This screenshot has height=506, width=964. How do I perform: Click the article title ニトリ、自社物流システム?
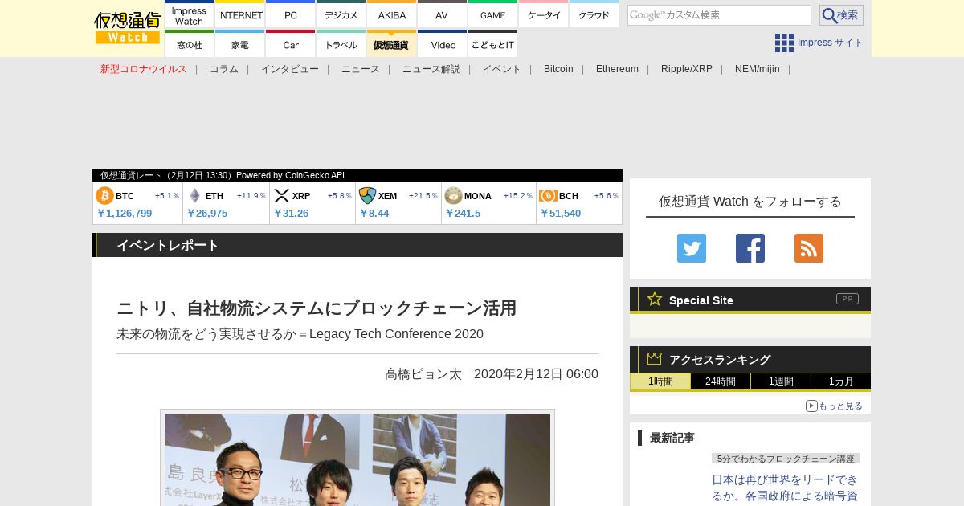point(317,308)
